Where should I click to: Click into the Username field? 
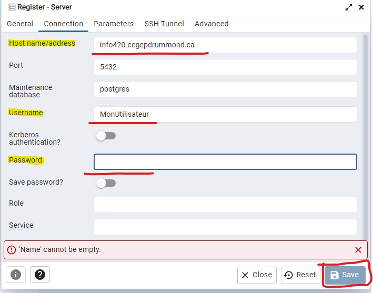225,115
